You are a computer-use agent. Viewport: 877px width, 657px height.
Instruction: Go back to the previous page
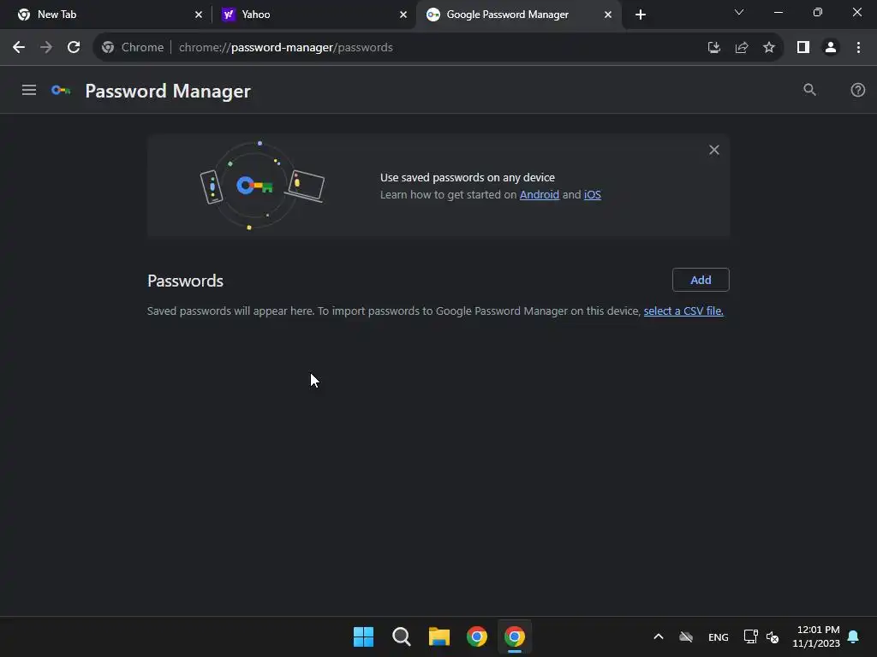point(19,48)
